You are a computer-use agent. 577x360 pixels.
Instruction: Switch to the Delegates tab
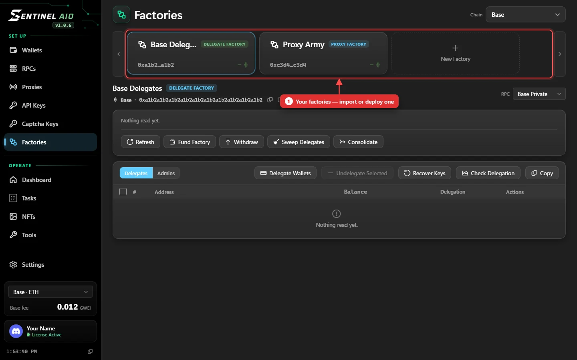[x=136, y=173]
